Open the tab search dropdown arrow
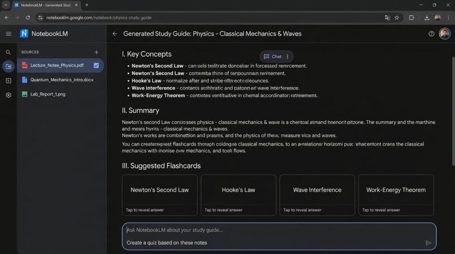This screenshot has width=455, height=254. pos(6,5)
